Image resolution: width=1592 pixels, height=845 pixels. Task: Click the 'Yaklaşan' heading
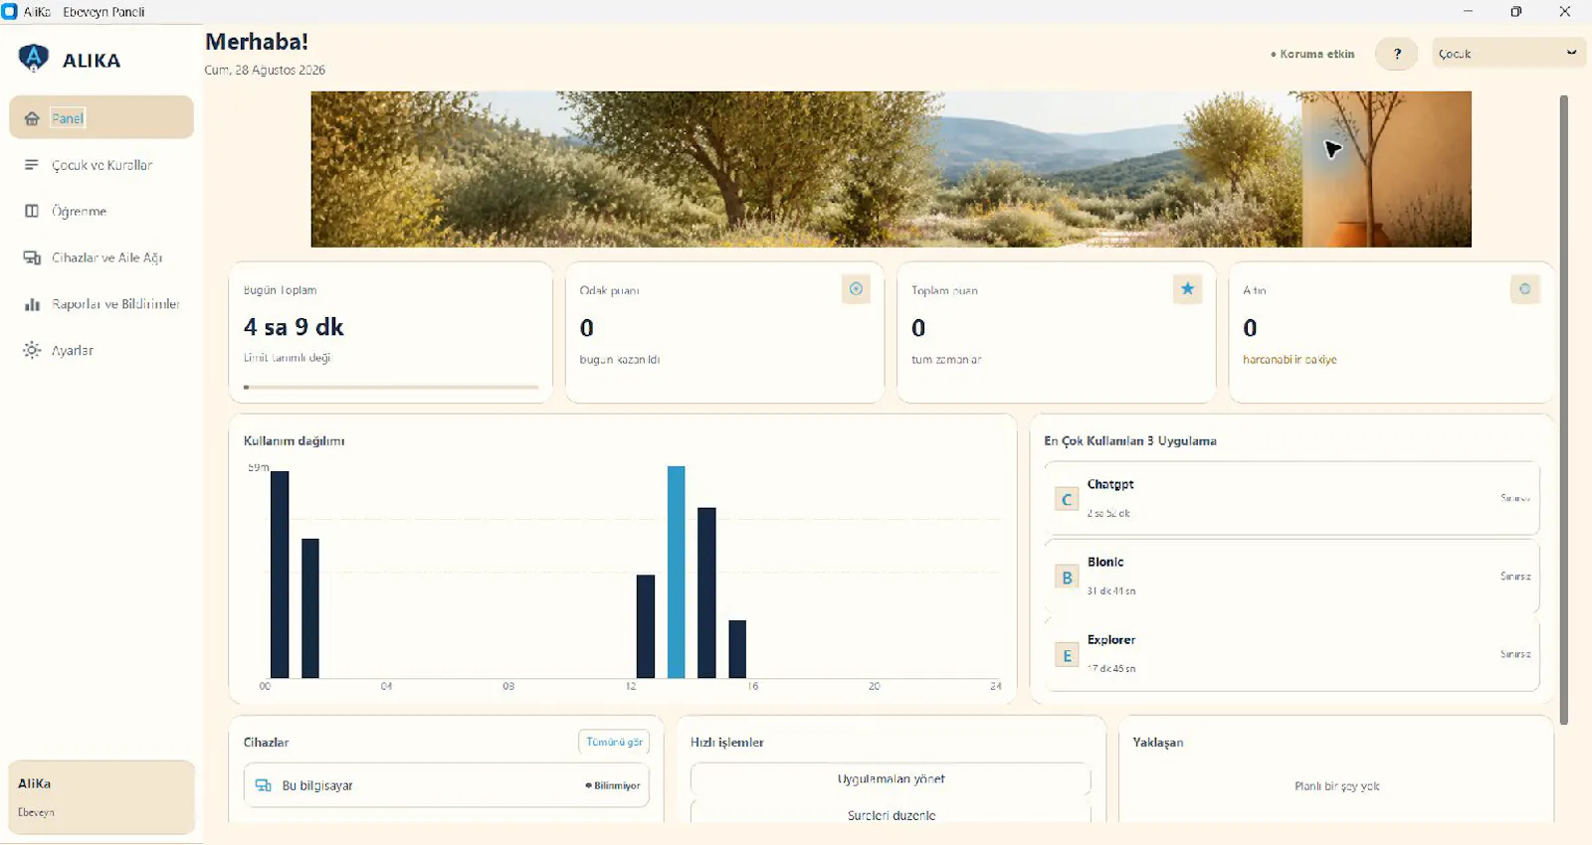(x=1158, y=743)
